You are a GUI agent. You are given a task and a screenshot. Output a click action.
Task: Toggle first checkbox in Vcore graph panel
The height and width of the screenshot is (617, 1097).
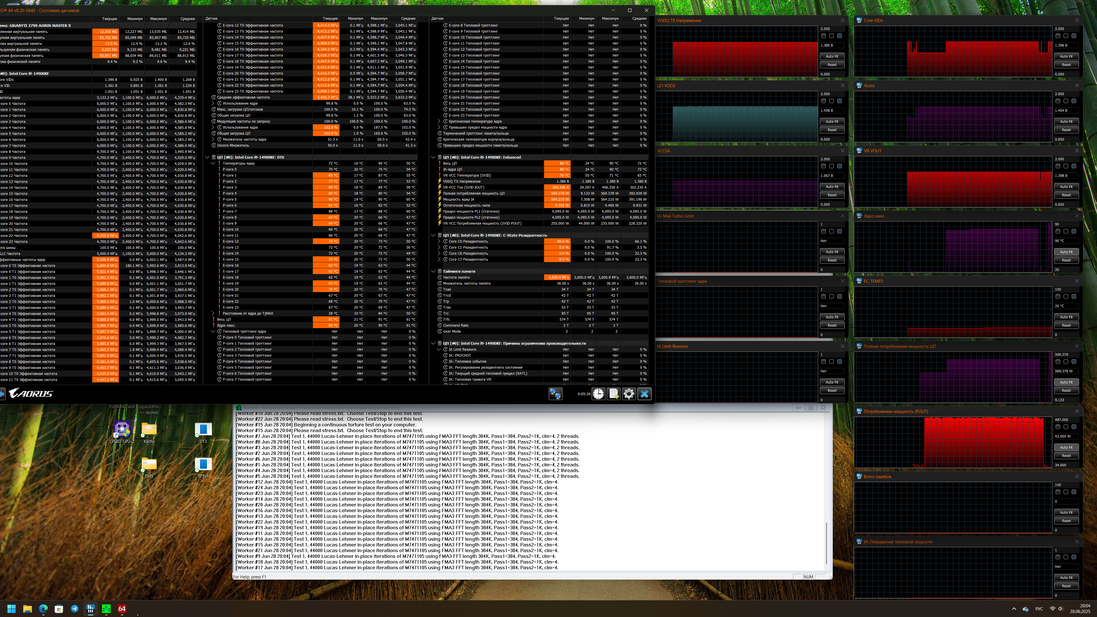[1058, 101]
